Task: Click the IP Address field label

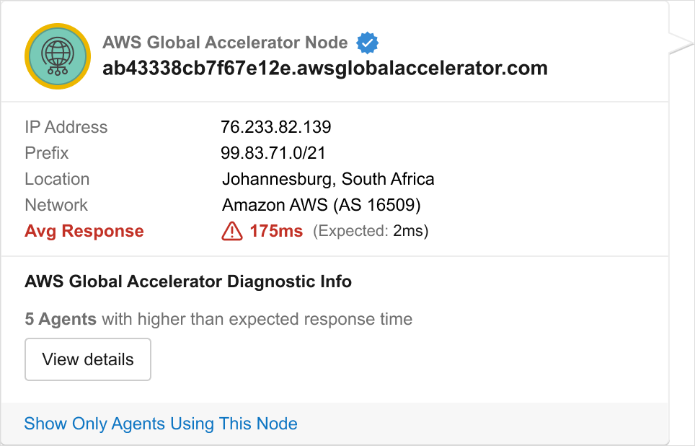Action: click(66, 127)
